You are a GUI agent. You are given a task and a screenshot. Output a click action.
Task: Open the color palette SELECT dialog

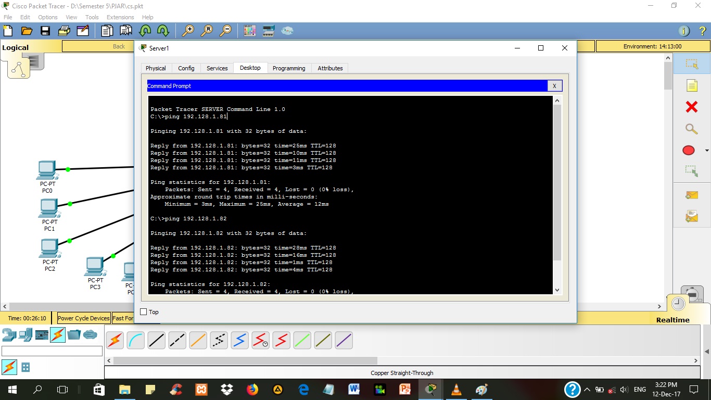(249, 31)
